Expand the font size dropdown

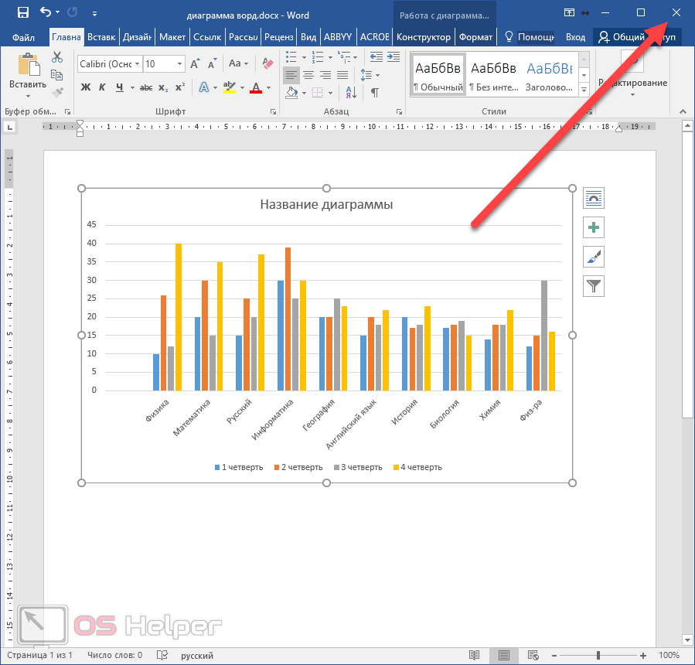pyautogui.click(x=179, y=64)
